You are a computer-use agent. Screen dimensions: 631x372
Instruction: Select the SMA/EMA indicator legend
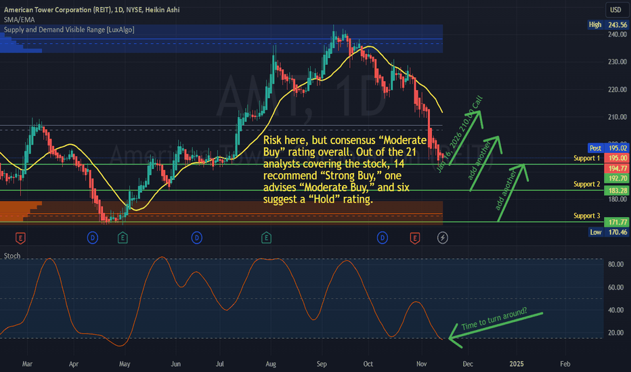click(x=20, y=20)
